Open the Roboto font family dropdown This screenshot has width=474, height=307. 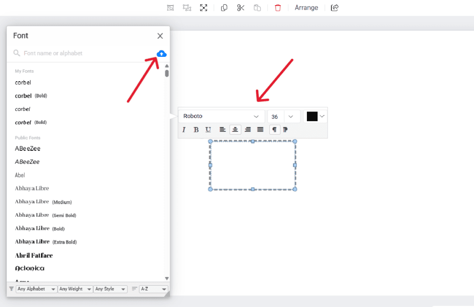click(221, 116)
